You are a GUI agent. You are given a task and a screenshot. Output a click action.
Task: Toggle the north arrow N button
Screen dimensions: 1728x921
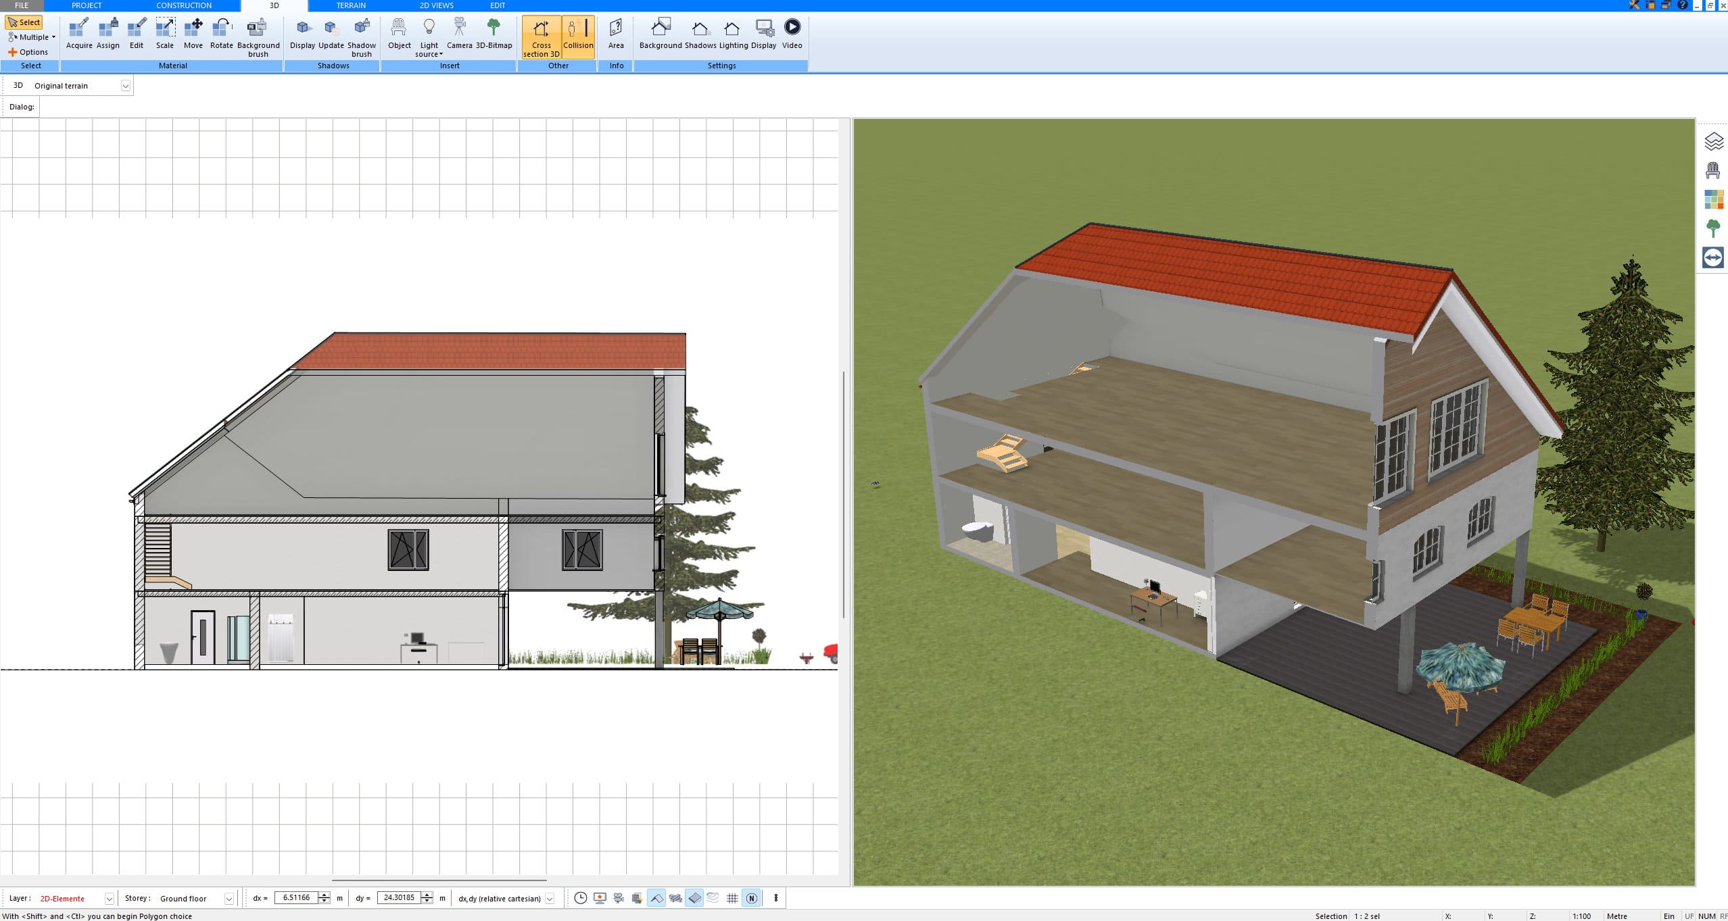751,898
